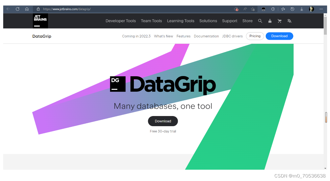Reload the page with the refresh icon
Image resolution: width=330 pixels, height=181 pixels.
pyautogui.click(x=17, y=9)
